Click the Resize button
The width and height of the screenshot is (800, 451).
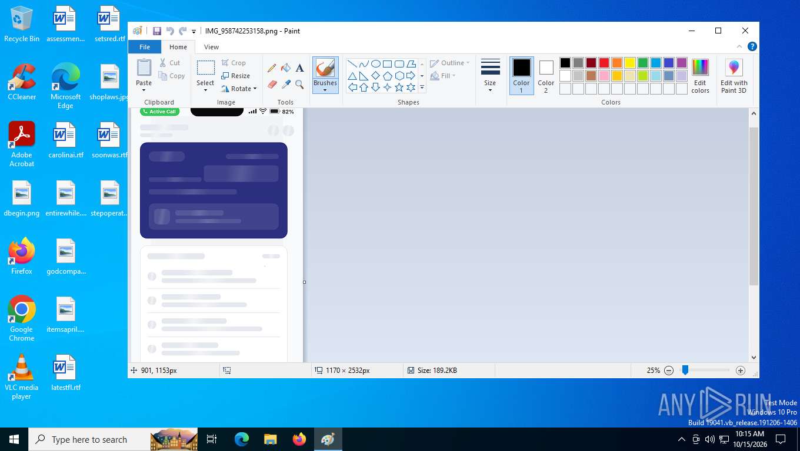[236, 76]
